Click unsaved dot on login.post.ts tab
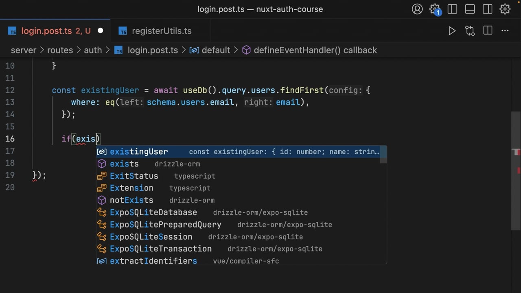 tap(101, 31)
